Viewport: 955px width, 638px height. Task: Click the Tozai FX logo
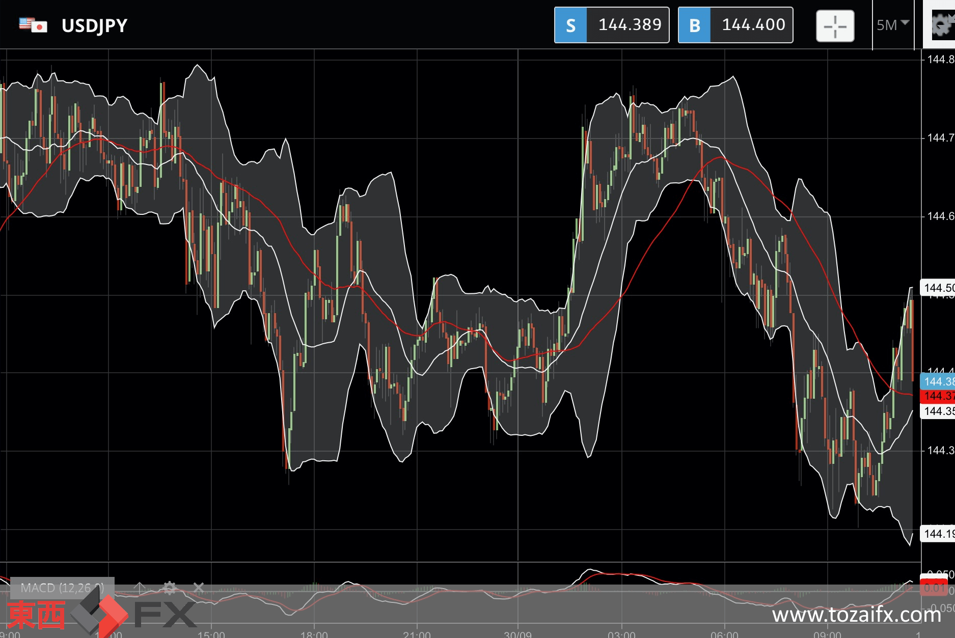(102, 615)
